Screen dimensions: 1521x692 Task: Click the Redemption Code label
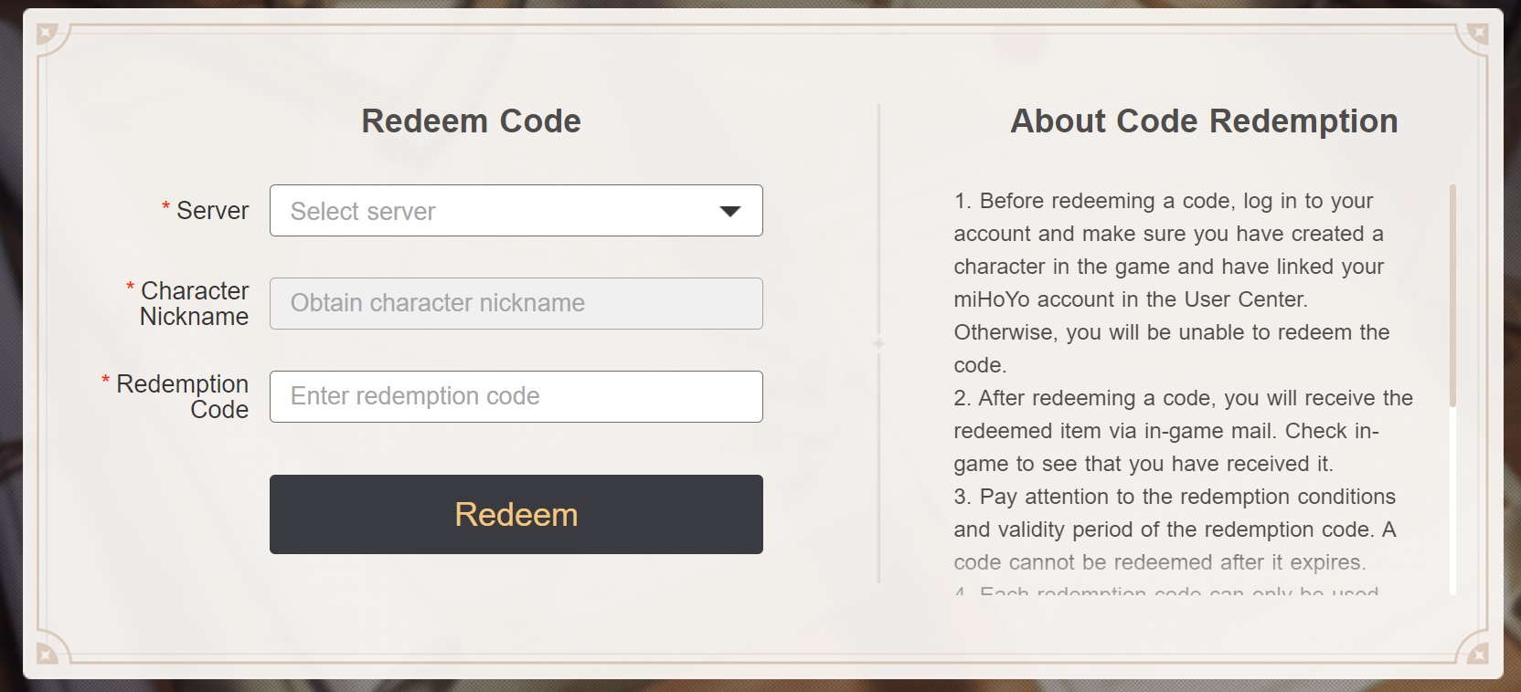tap(183, 396)
